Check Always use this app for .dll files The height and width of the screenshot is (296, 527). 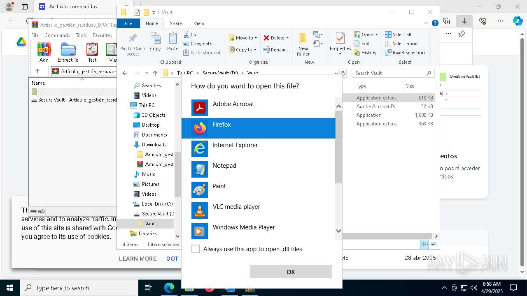pyautogui.click(x=196, y=249)
